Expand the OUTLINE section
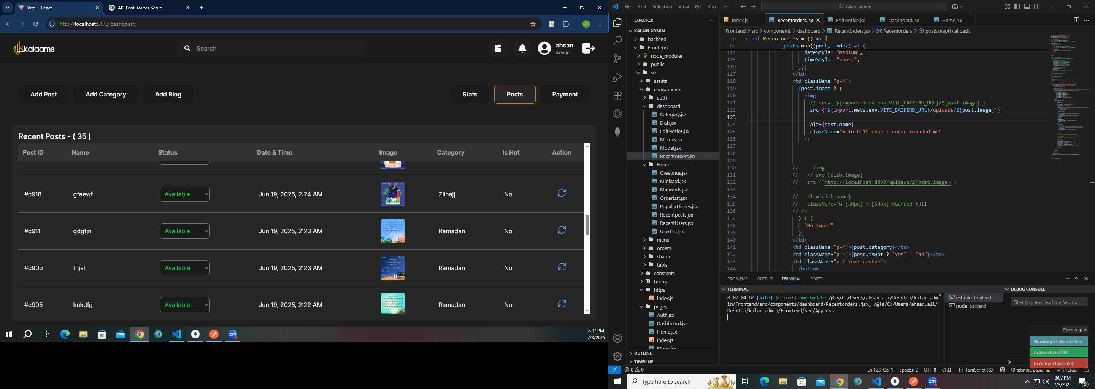Screen dimensions: 1095x389 643,353
